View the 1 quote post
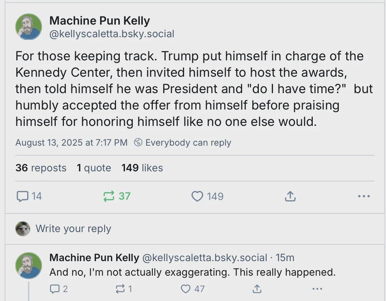Image resolution: width=386 pixels, height=301 pixels. (x=94, y=168)
